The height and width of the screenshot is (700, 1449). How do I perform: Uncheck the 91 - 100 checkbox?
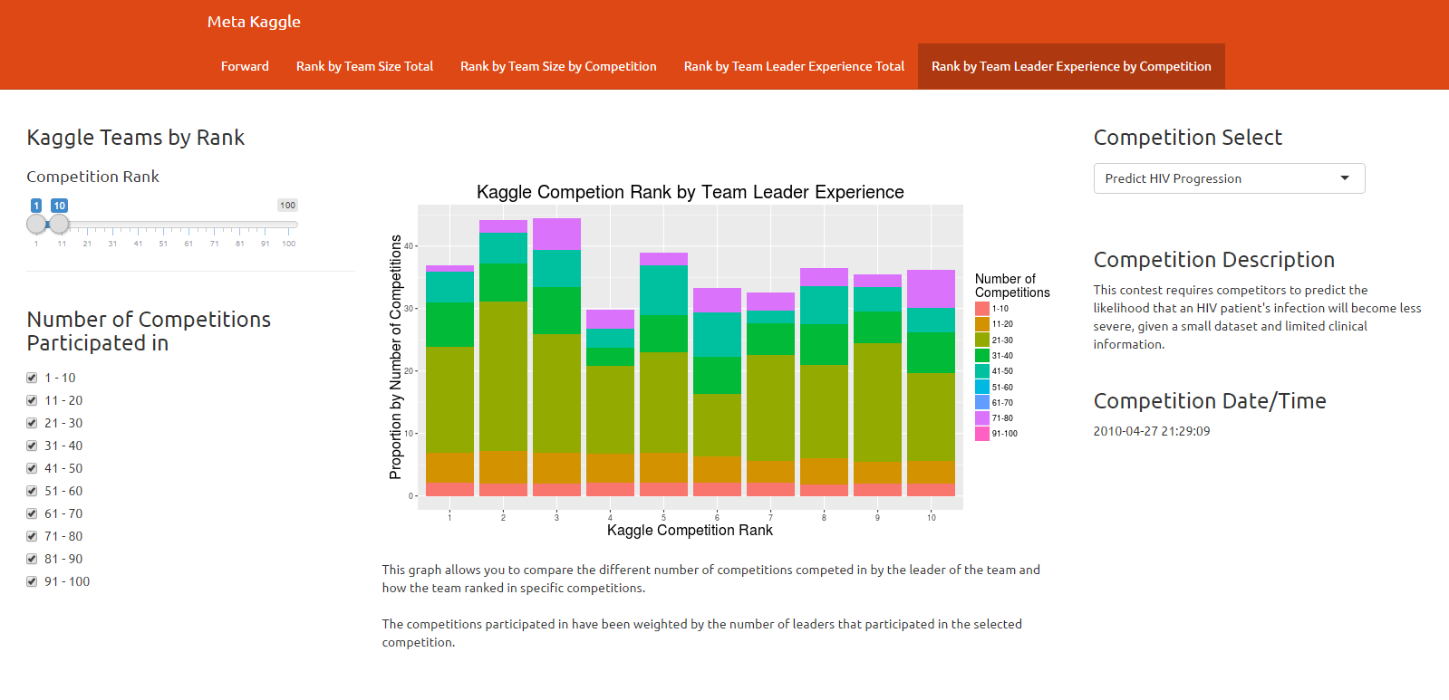click(x=32, y=581)
